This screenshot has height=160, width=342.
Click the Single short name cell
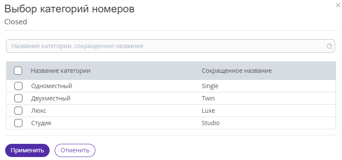[210, 86]
